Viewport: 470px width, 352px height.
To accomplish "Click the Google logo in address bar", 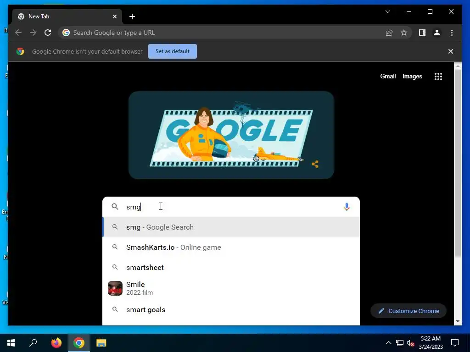I will tap(66, 33).
